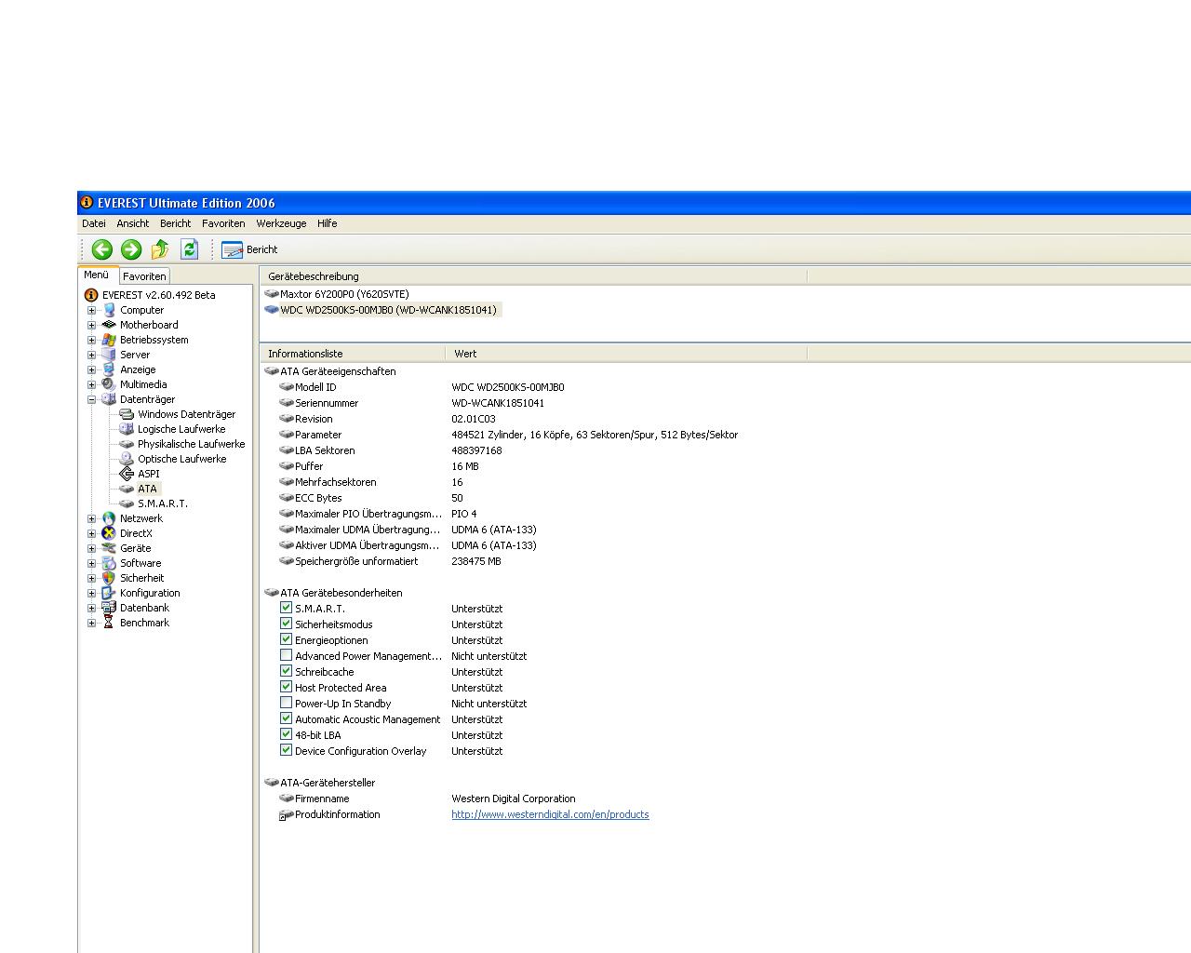Open Optische Laufwerke item

pyautogui.click(x=181, y=459)
